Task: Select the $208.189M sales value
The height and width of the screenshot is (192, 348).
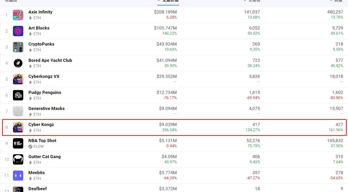Action: click(165, 12)
